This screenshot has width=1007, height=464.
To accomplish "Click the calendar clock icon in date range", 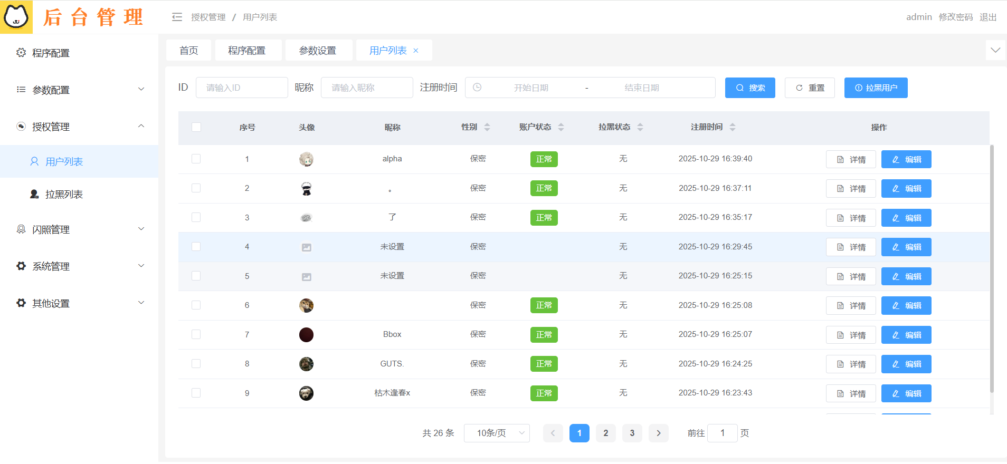I will coord(477,88).
